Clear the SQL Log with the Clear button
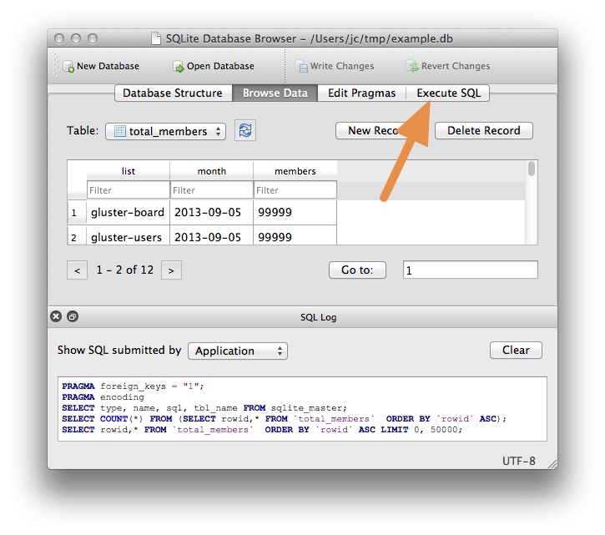The image size is (605, 535). click(516, 350)
